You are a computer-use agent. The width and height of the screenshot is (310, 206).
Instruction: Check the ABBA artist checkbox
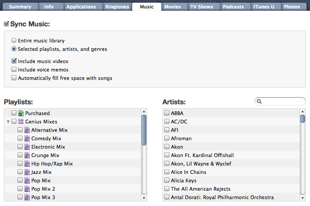167,113
